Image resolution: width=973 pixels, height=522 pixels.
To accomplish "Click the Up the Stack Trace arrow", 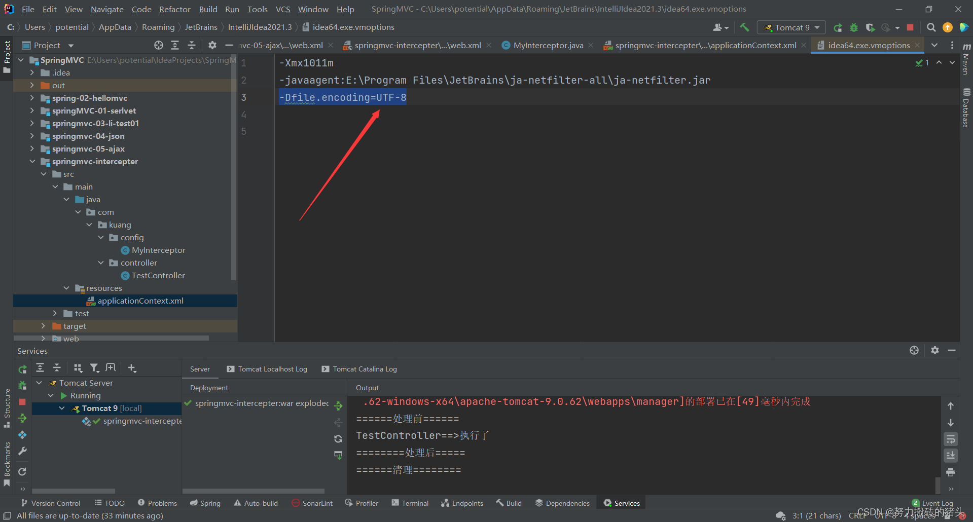I will (x=951, y=406).
